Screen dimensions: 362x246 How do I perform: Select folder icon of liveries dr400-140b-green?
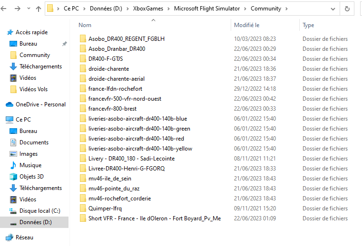83,128
